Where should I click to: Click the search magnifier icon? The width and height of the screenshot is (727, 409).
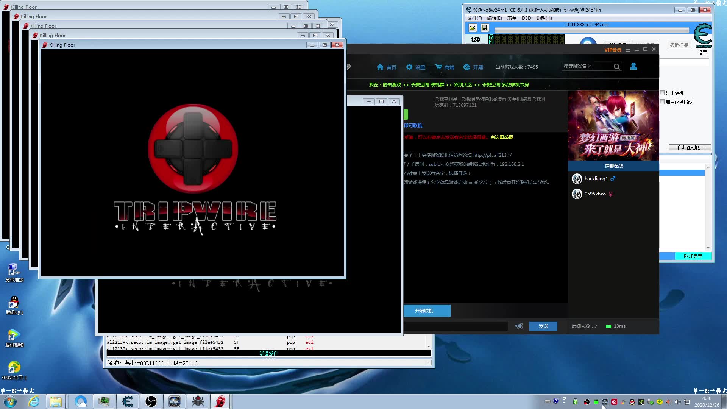click(616, 67)
